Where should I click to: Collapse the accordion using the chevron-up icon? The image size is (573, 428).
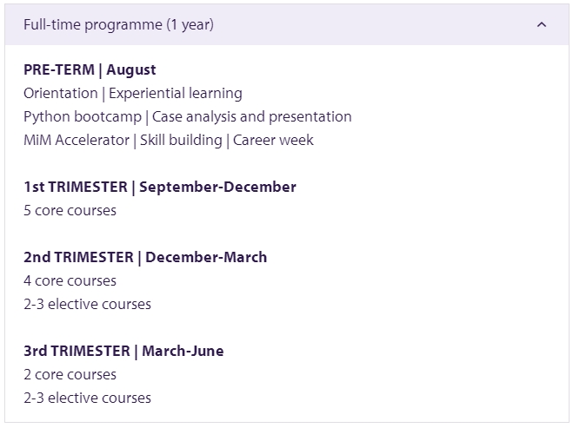[542, 25]
